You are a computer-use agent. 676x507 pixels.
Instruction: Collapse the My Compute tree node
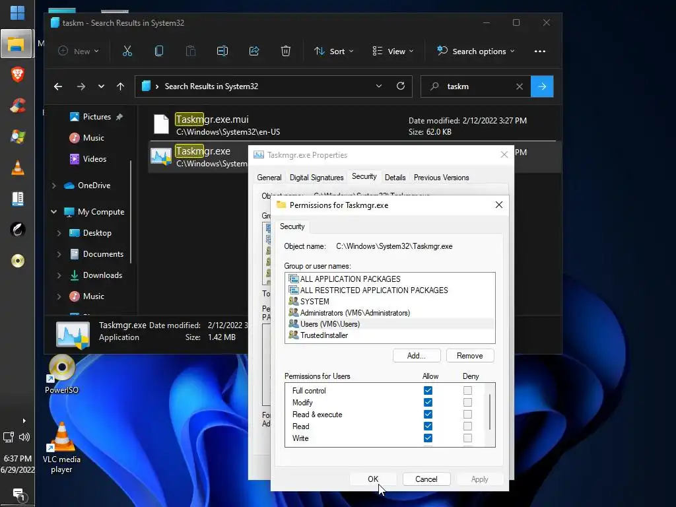[x=54, y=212]
